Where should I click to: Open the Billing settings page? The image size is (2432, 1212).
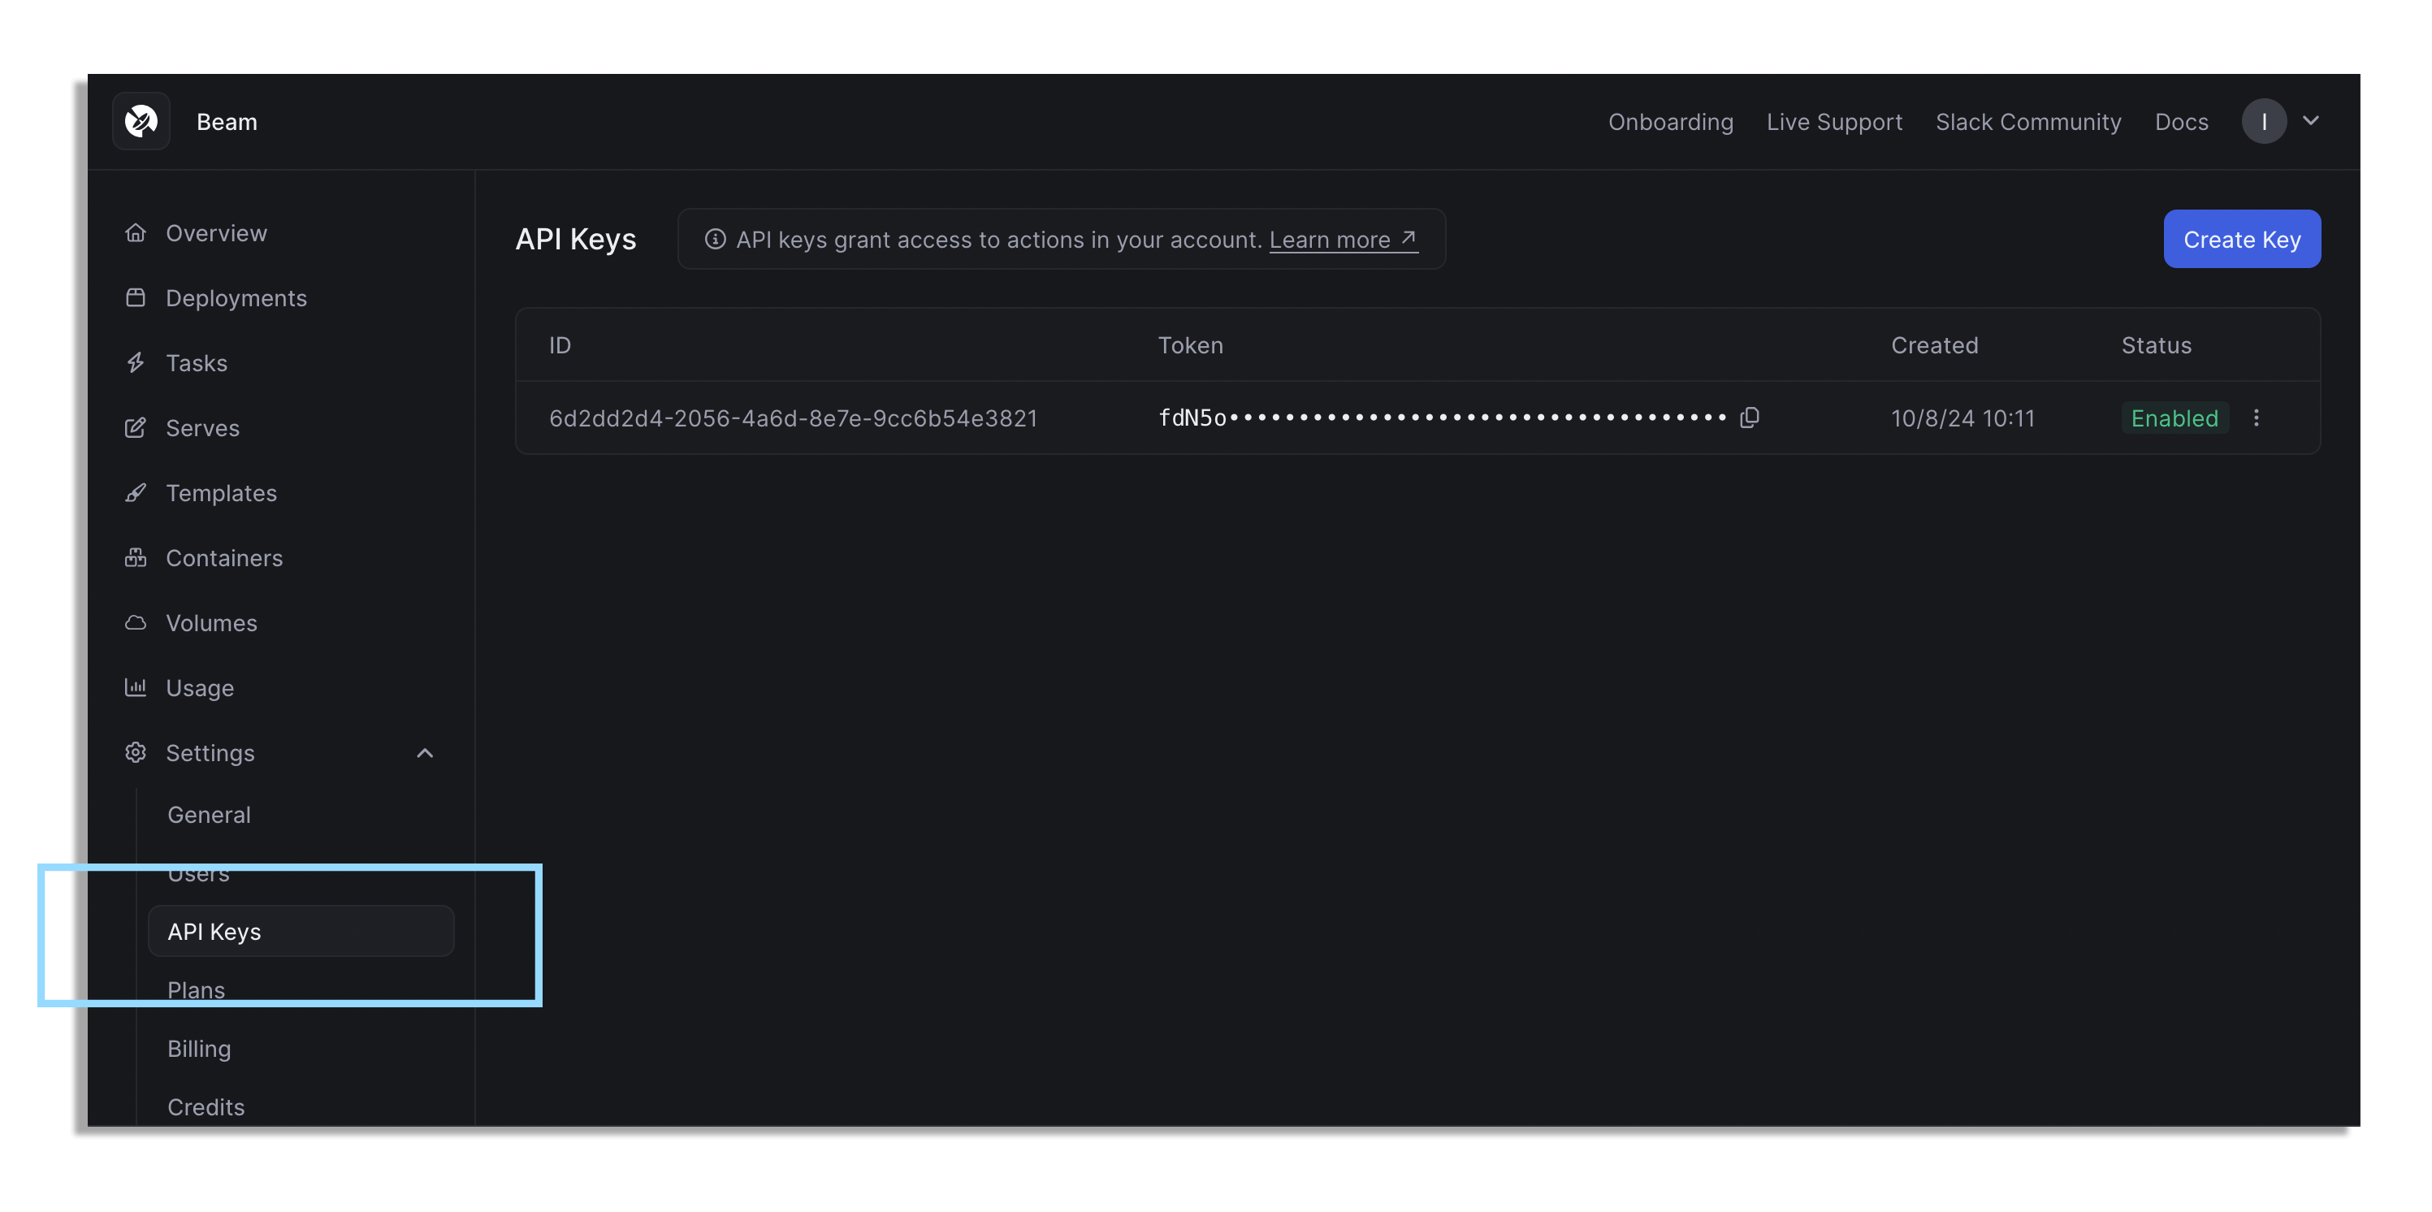click(198, 1049)
